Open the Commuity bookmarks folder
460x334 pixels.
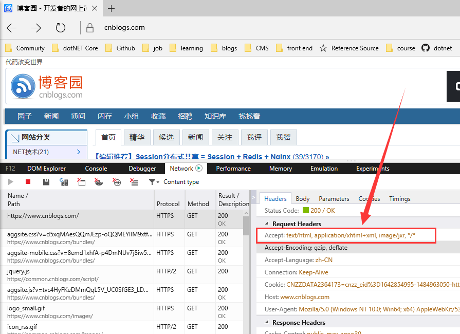click(25, 48)
